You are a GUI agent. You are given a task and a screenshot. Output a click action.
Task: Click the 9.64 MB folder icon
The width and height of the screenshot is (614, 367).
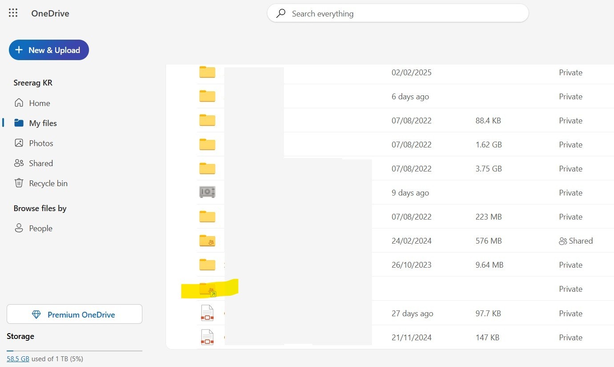207,265
